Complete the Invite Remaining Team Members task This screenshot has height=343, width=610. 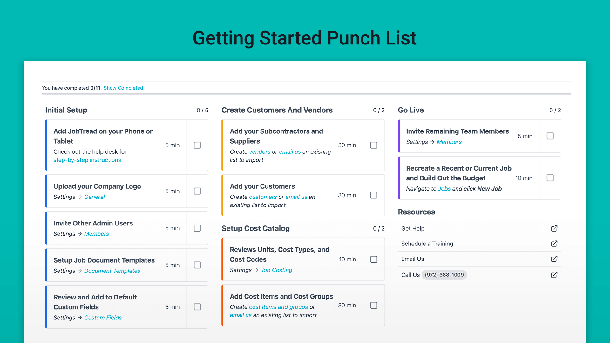pyautogui.click(x=550, y=136)
